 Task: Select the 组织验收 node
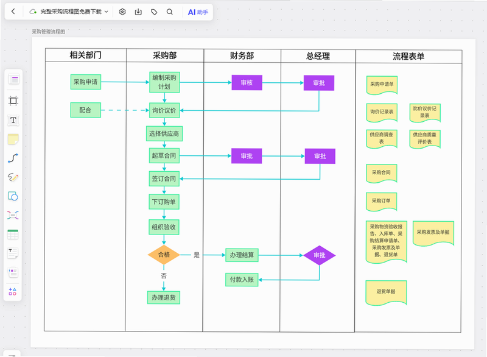164,227
